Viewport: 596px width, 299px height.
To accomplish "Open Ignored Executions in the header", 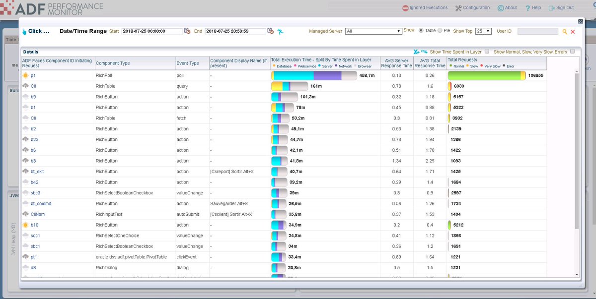I will point(425,7).
